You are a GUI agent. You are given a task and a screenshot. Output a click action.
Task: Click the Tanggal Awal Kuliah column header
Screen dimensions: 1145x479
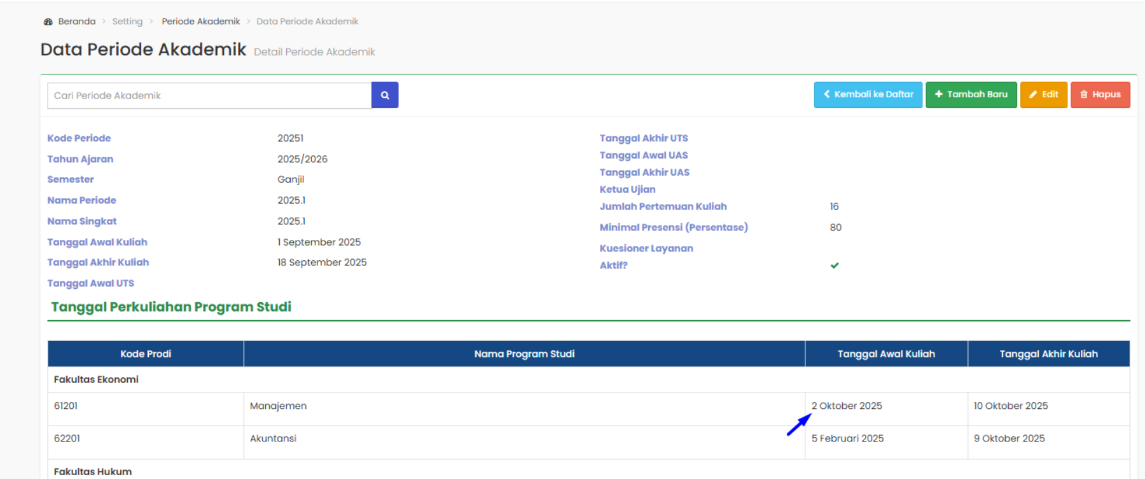pyautogui.click(x=886, y=354)
